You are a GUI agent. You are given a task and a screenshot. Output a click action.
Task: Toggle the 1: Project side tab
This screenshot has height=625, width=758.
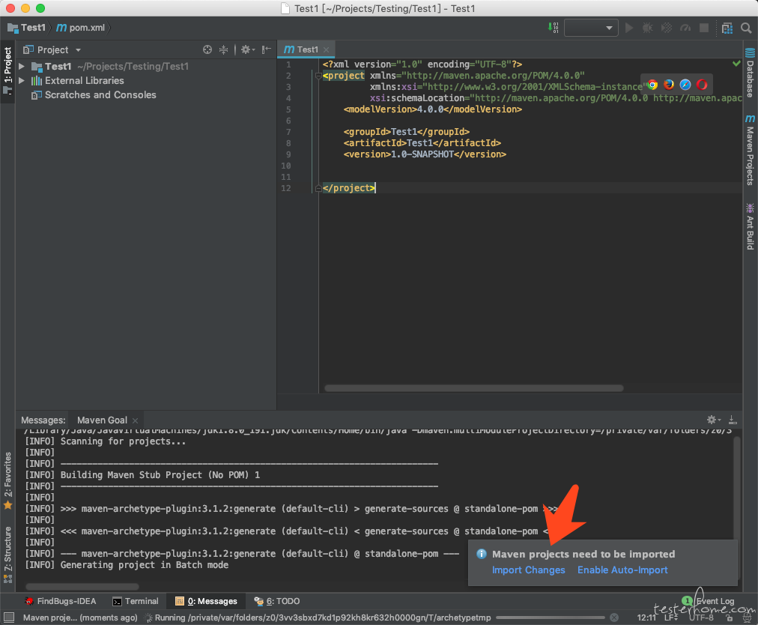click(x=7, y=70)
